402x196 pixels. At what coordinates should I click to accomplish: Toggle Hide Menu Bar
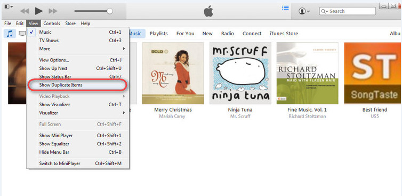(78, 152)
